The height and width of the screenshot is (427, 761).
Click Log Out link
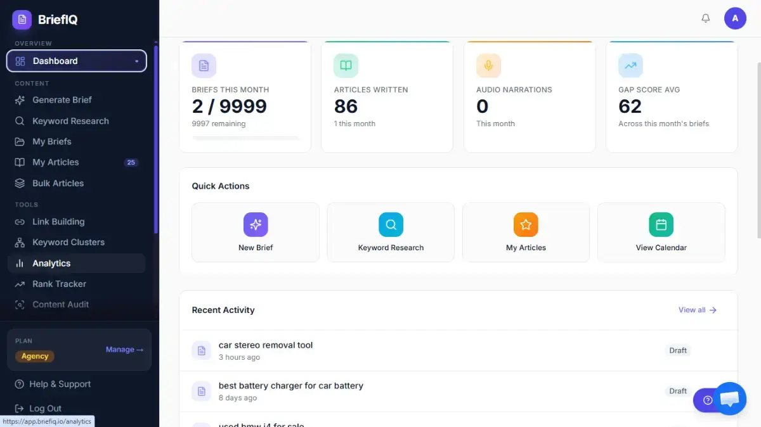pyautogui.click(x=38, y=409)
